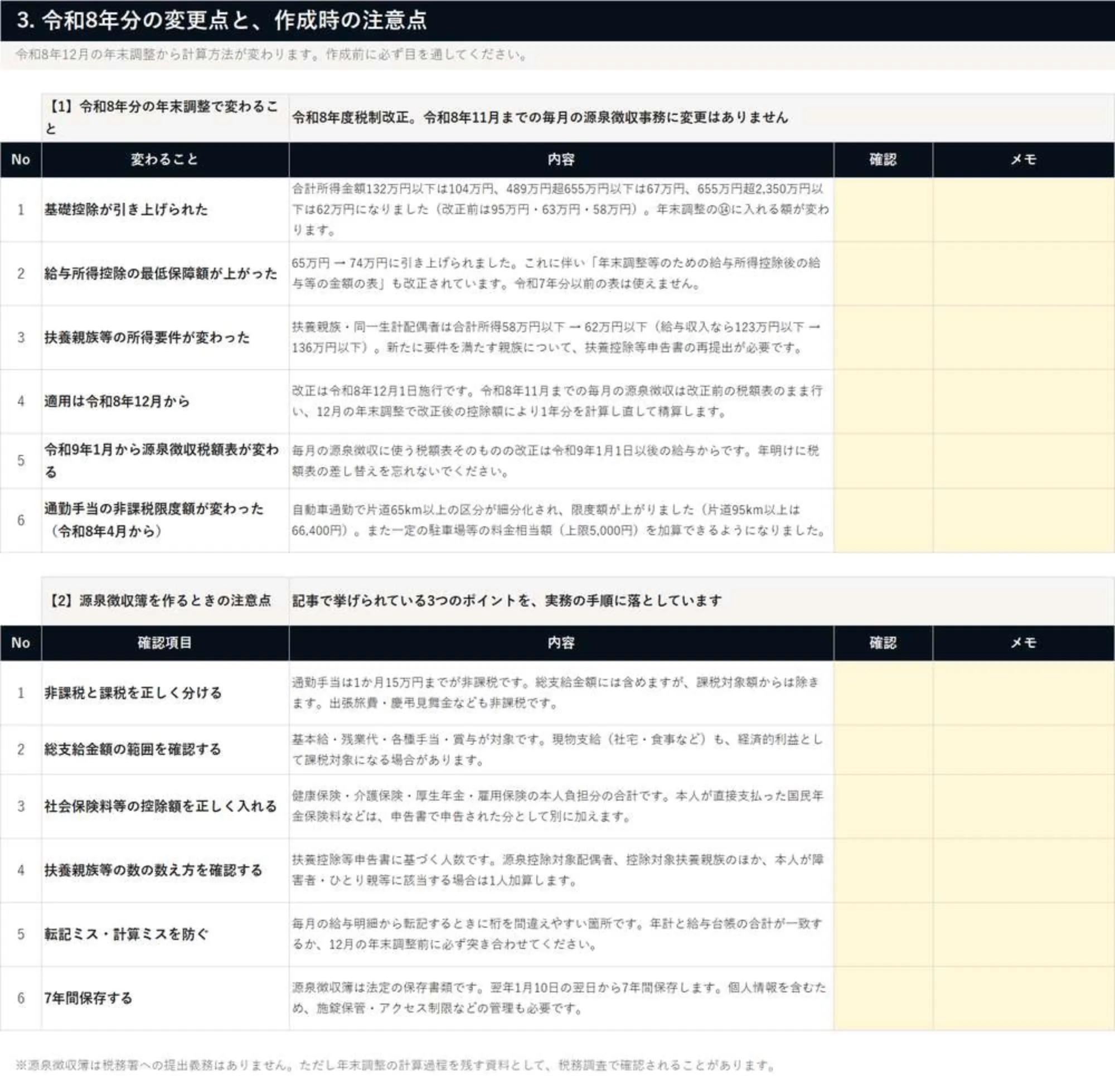
Task: Click the description starting '扶養控除等申告書に基づく人数'
Action: 561,870
